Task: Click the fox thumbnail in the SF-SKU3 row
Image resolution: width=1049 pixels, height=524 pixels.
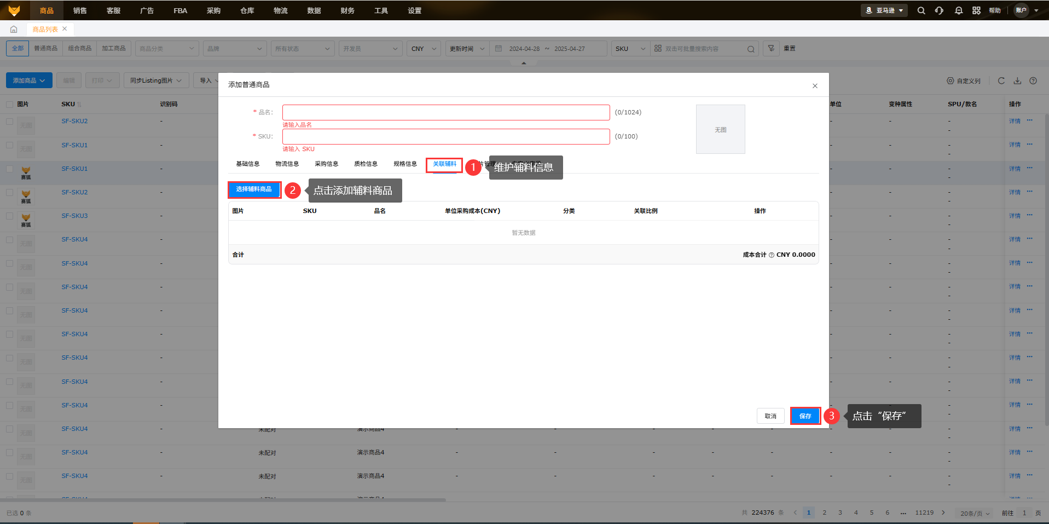Action: [26, 220]
